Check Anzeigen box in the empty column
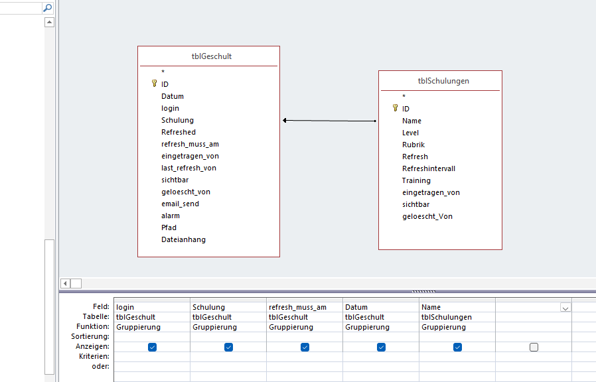596x382 pixels. [534, 347]
